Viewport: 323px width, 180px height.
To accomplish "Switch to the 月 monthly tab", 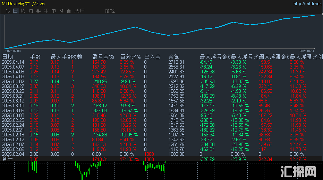I will tap(31, 11).
